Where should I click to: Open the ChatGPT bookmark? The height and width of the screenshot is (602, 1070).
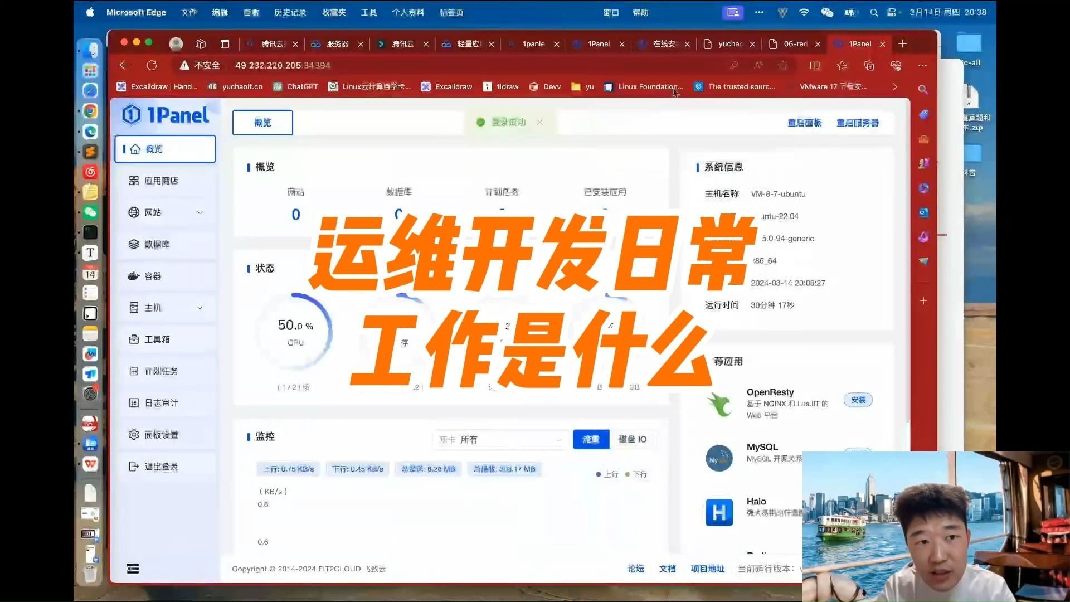[x=295, y=86]
